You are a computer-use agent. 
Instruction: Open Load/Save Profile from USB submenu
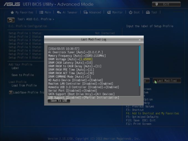[27, 92]
